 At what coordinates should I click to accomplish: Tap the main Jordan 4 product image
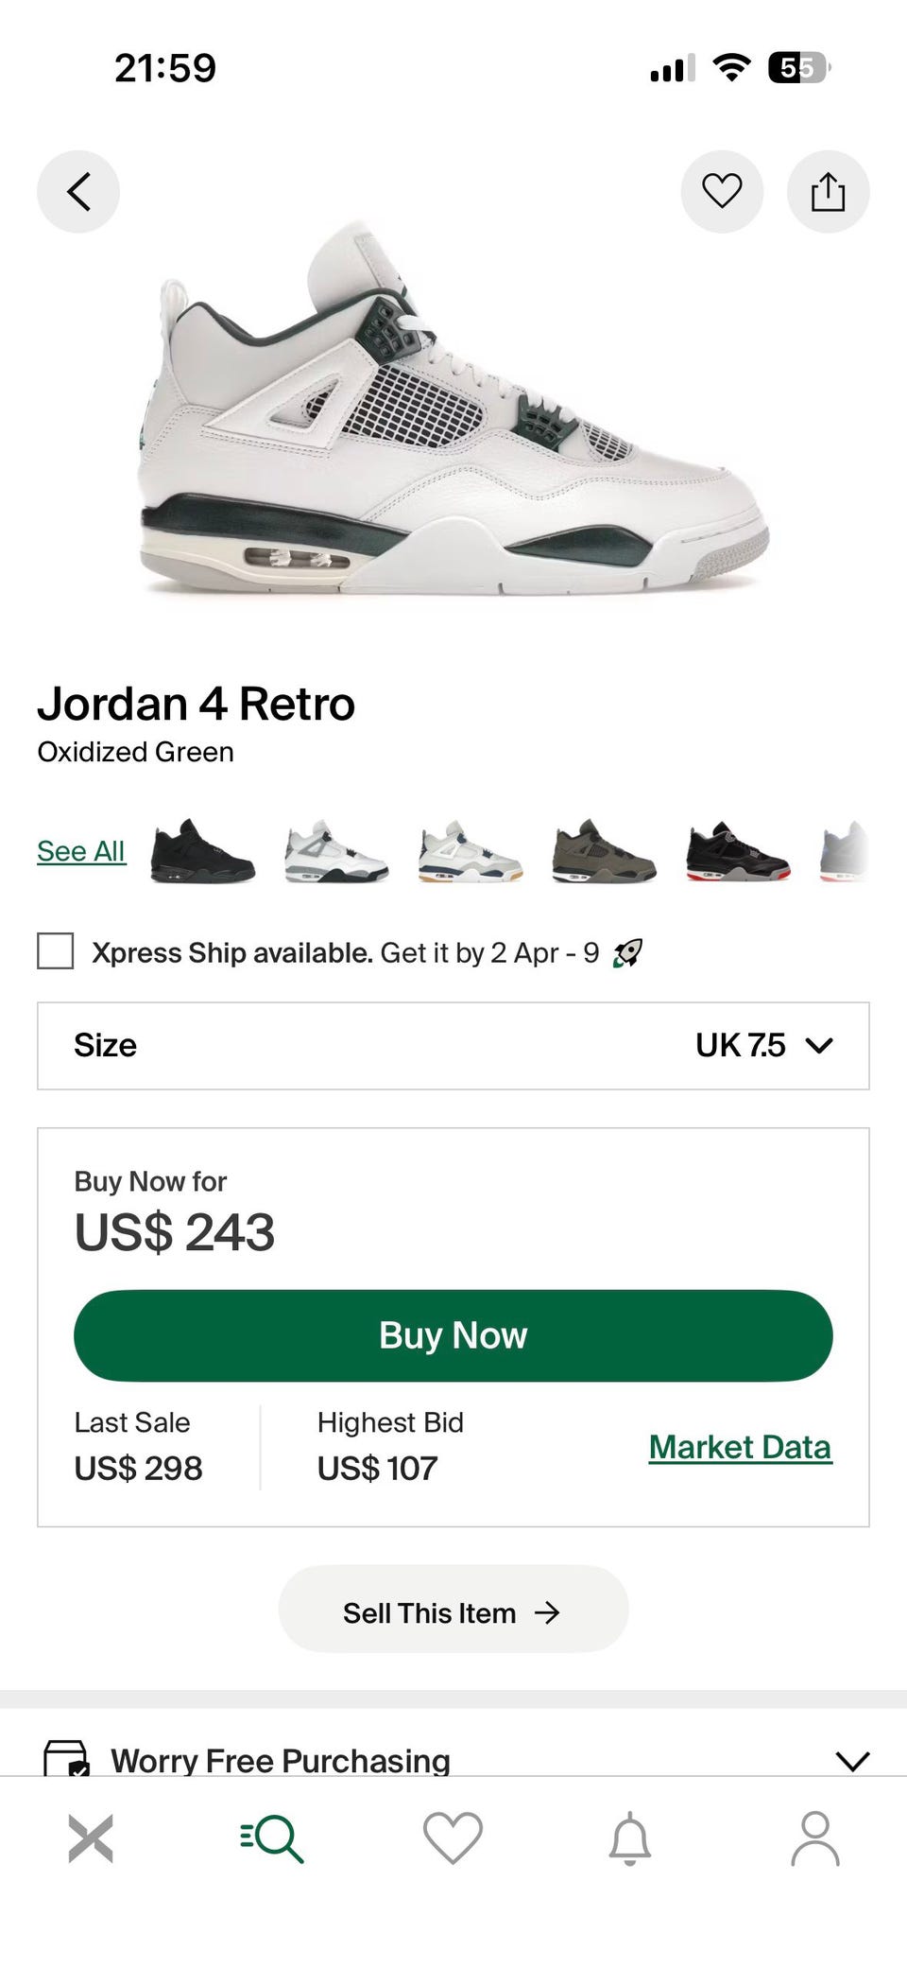coord(453,409)
